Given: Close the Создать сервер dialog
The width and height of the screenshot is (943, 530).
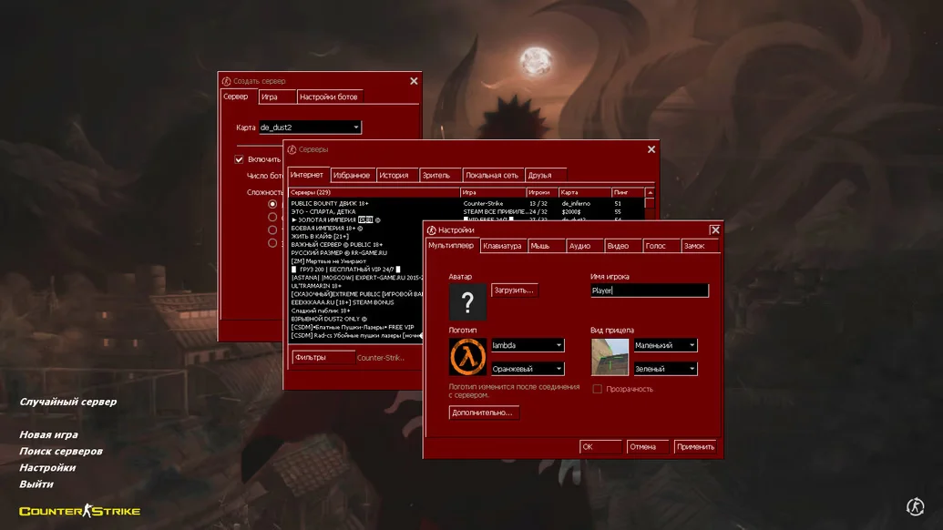Looking at the screenshot, I should click(x=414, y=81).
